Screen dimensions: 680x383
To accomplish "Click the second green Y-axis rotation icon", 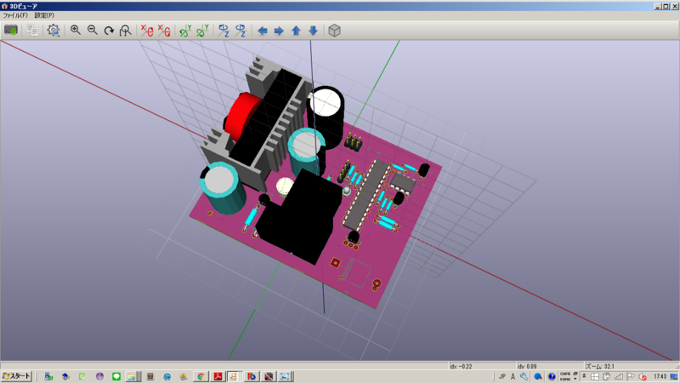I will click(x=202, y=31).
